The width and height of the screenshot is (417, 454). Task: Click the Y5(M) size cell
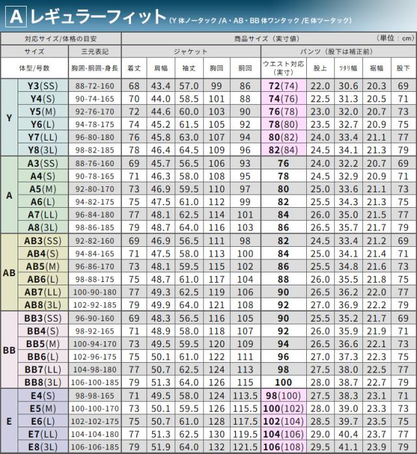pos(43,111)
